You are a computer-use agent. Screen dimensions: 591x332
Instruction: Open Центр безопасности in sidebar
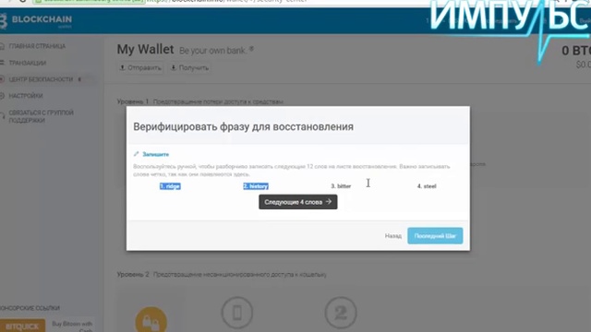tap(41, 79)
